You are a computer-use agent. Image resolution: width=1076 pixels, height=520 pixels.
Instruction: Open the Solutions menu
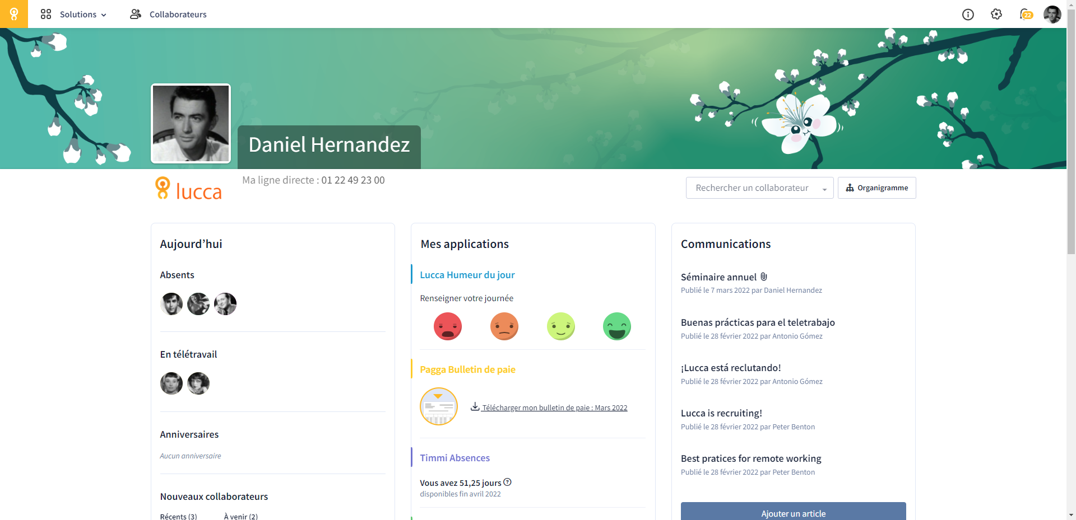point(73,15)
